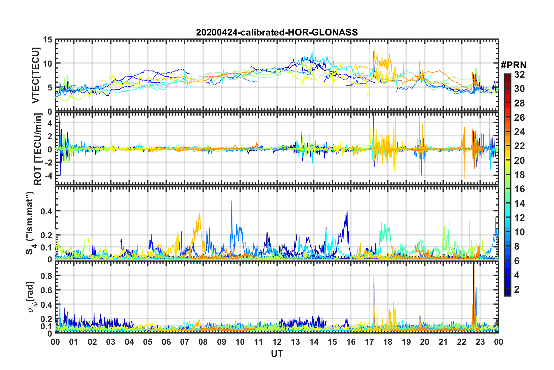Click the green colorbar region near 16
Screen dimensions: 554x370
point(507,189)
